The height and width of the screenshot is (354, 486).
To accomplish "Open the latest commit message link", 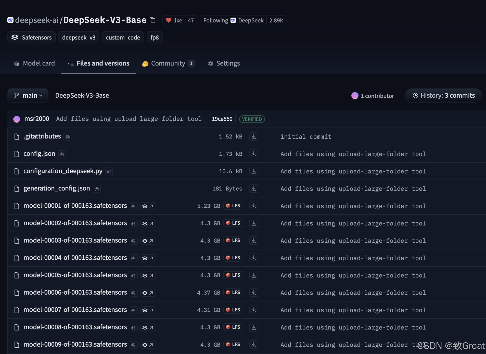I will click(x=129, y=119).
